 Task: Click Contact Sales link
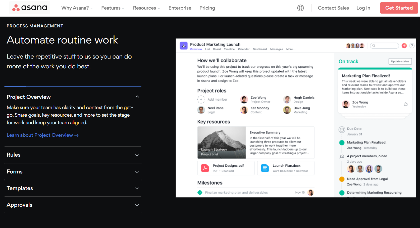click(x=333, y=8)
